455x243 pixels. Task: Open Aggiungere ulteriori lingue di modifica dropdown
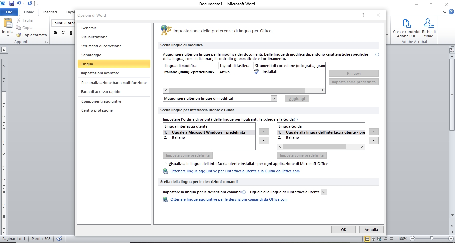[x=274, y=98]
